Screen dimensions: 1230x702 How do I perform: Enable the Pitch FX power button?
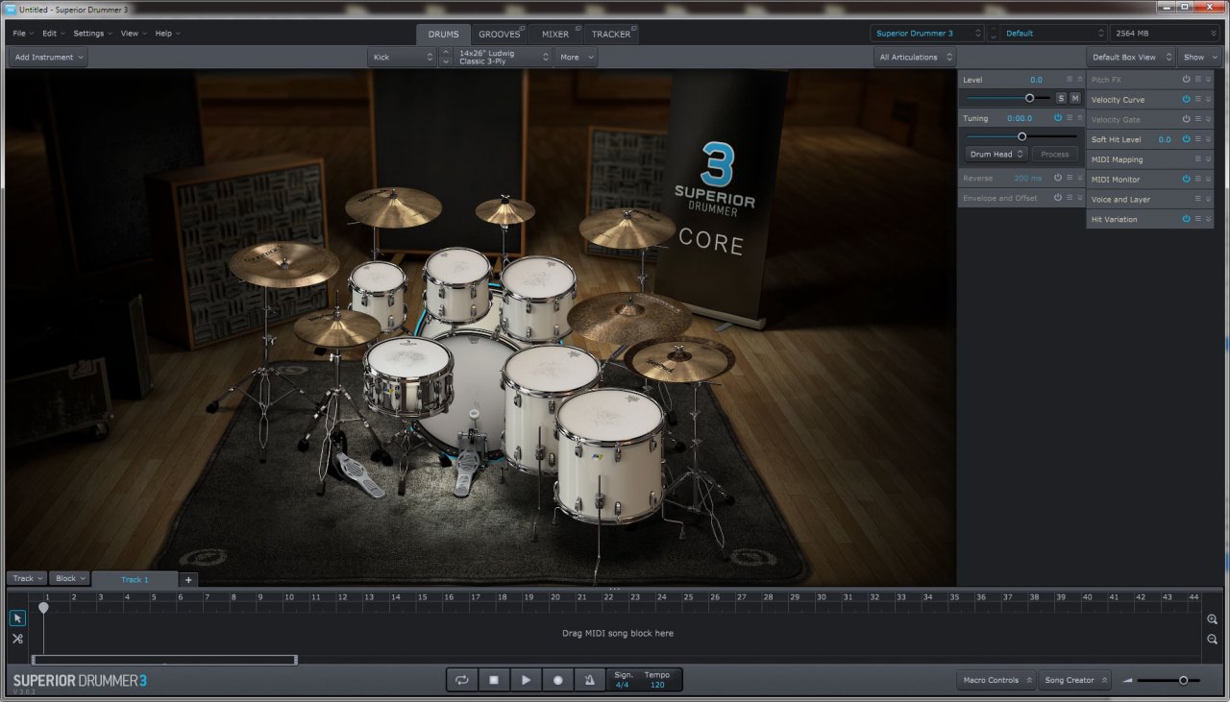[x=1186, y=80]
